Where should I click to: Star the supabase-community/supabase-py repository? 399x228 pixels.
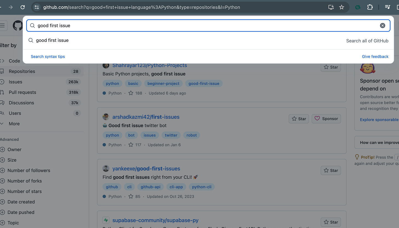pyautogui.click(x=331, y=222)
